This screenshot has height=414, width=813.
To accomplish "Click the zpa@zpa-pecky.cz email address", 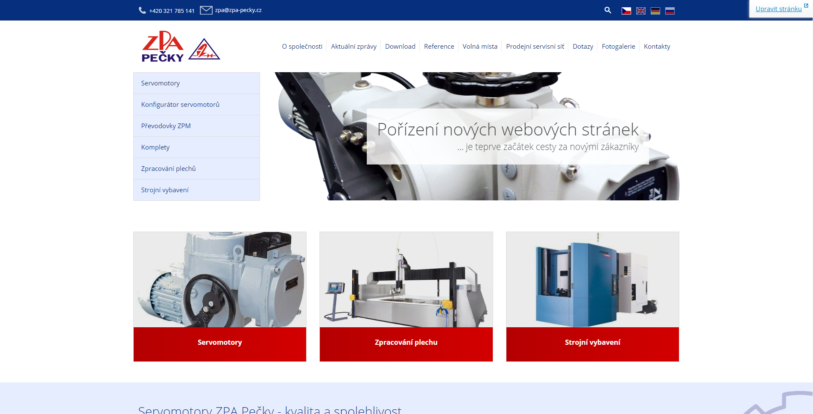I will 238,10.
